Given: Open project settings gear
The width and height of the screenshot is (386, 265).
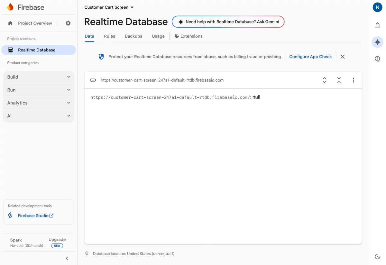Looking at the screenshot, I should click(68, 23).
